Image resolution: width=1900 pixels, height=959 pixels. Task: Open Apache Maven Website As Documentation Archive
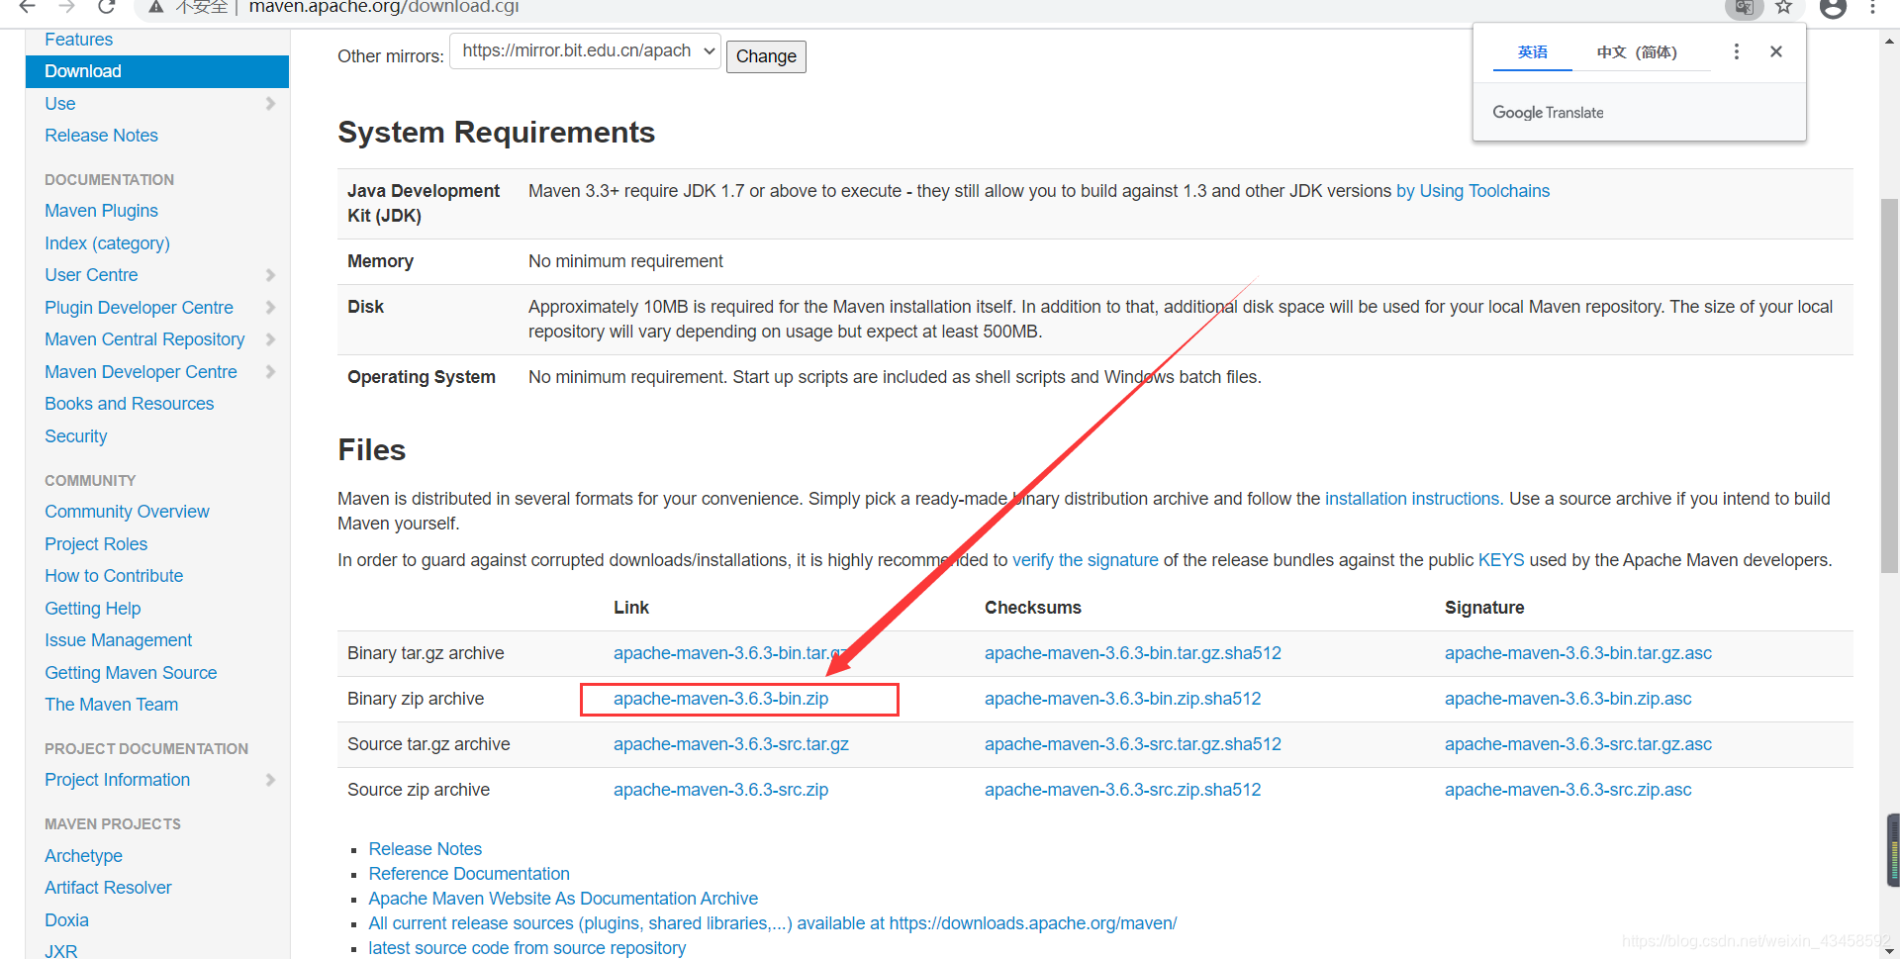563,899
